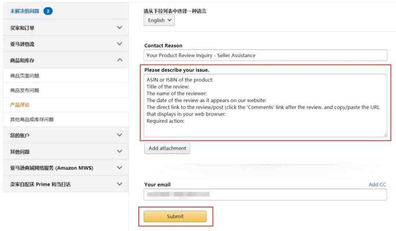Screen dimensions: 396x231
Task: Select 商品页面问题 in the sidebar
Action: pyautogui.click(x=25, y=76)
